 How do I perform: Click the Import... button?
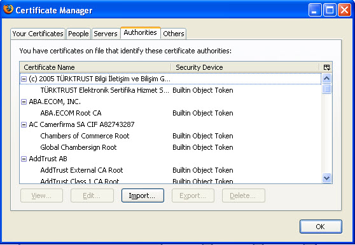(143, 195)
